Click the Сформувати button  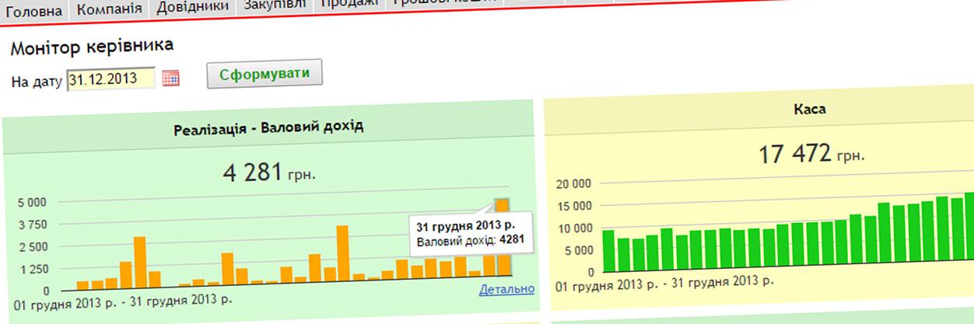(x=265, y=75)
